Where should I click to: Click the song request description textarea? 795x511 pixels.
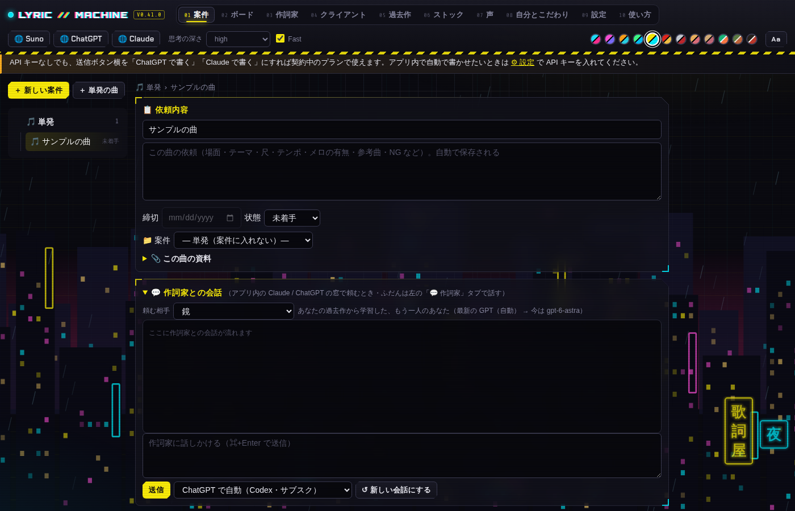(x=402, y=171)
